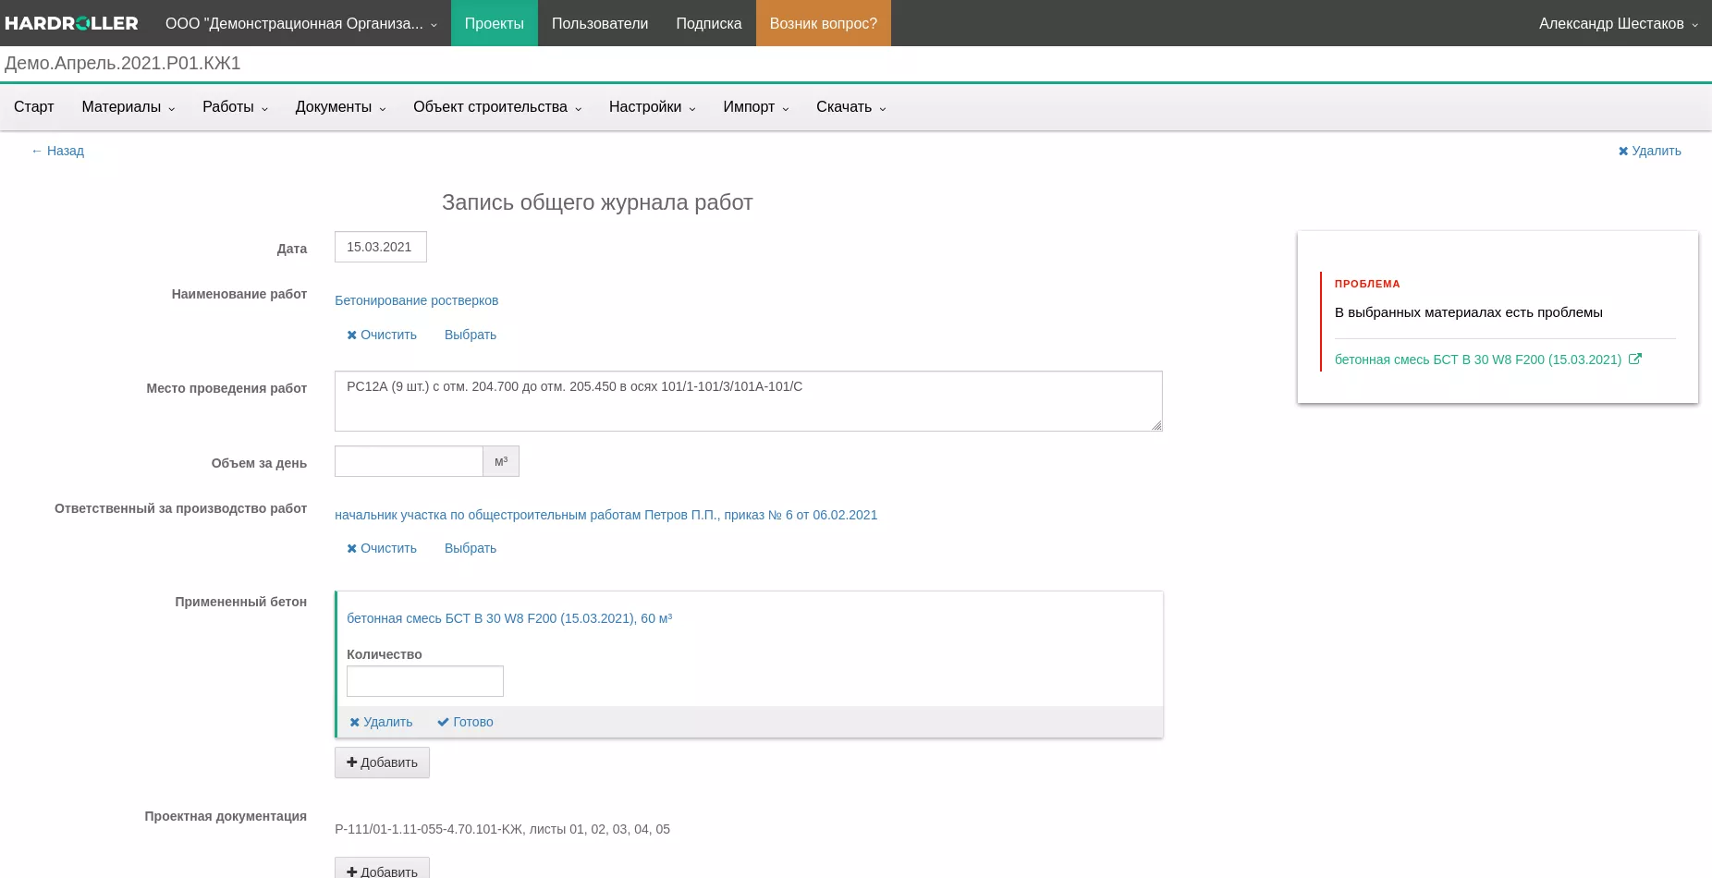Open the Бетонирование ростверков work link
This screenshot has width=1712, height=878.
[x=416, y=300]
